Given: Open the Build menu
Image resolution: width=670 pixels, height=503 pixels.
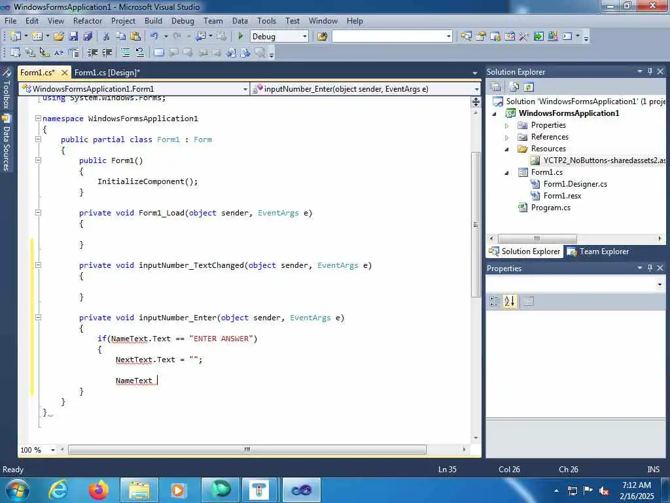Looking at the screenshot, I should [x=153, y=21].
